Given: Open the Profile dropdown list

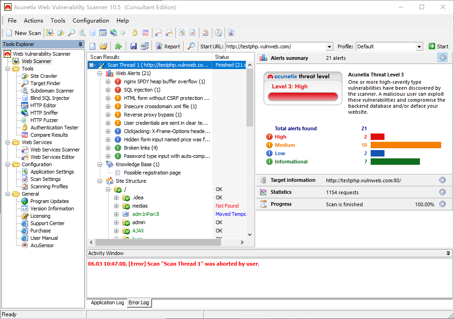Looking at the screenshot, I should [x=419, y=46].
